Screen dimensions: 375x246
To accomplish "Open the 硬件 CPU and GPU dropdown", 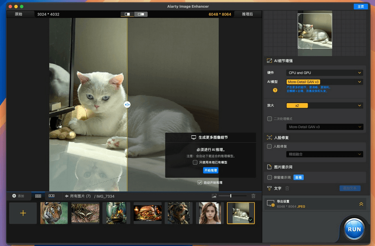I will pyautogui.click(x=325, y=73).
